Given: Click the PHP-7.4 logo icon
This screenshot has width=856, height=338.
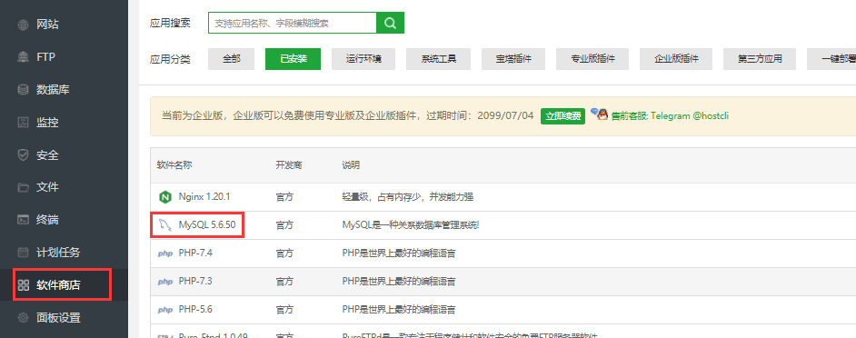Looking at the screenshot, I should [164, 253].
